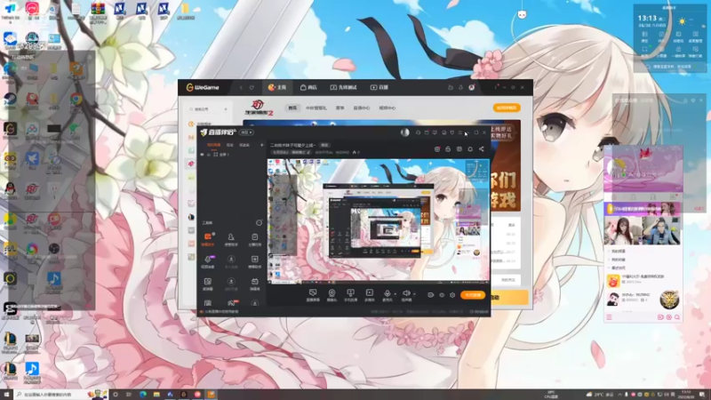Open File Explorer from the taskbar
This screenshot has height=400, width=711.
tap(156, 395)
